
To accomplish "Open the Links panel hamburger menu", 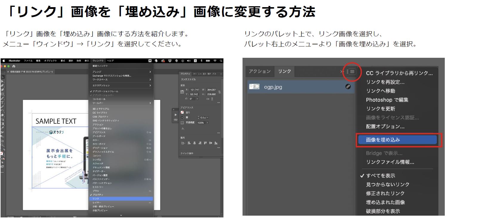I will coord(352,71).
